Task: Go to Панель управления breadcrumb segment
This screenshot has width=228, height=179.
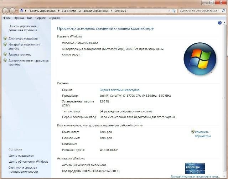Action: [42, 11]
